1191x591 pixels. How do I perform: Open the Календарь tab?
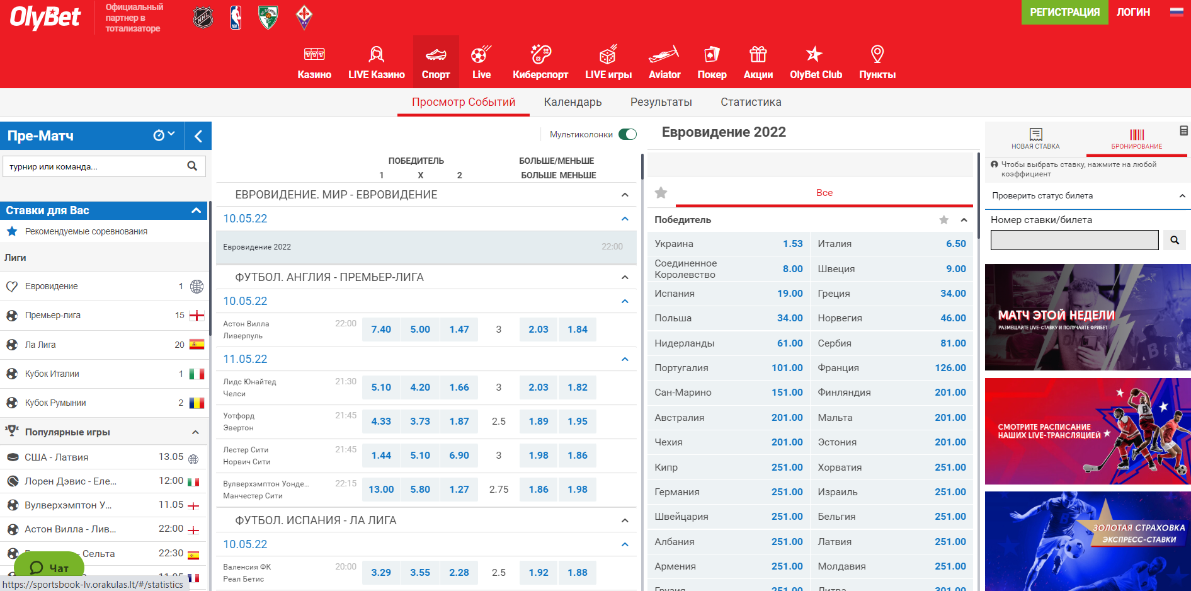573,102
